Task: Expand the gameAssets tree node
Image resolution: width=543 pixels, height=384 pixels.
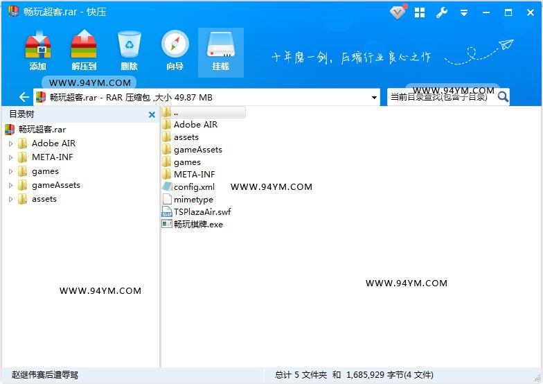Action: point(11,186)
